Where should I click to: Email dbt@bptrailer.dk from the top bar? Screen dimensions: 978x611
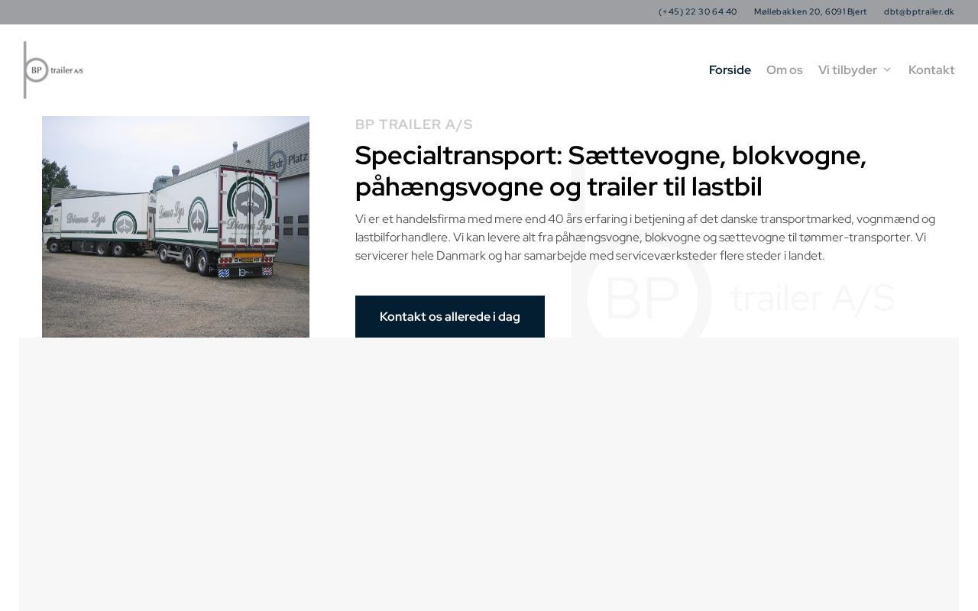pos(919,11)
